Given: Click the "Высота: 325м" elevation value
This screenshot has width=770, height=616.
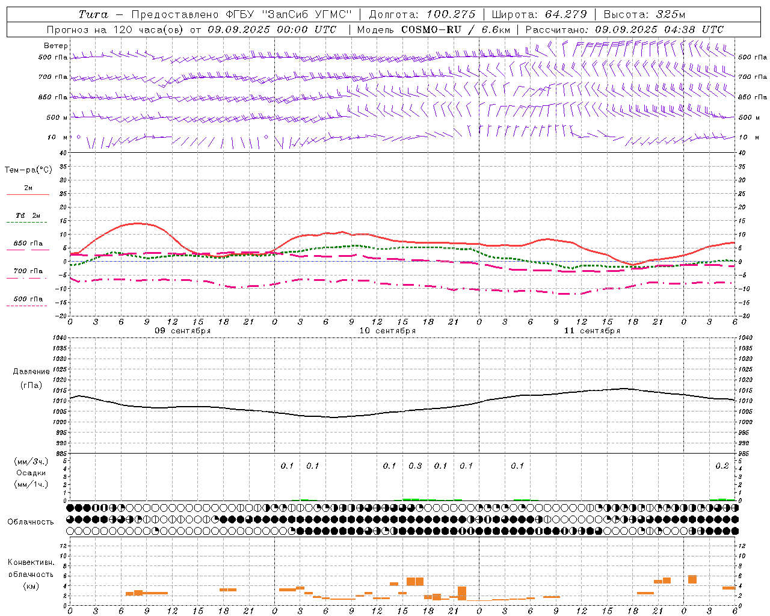Looking at the screenshot, I should (x=644, y=14).
